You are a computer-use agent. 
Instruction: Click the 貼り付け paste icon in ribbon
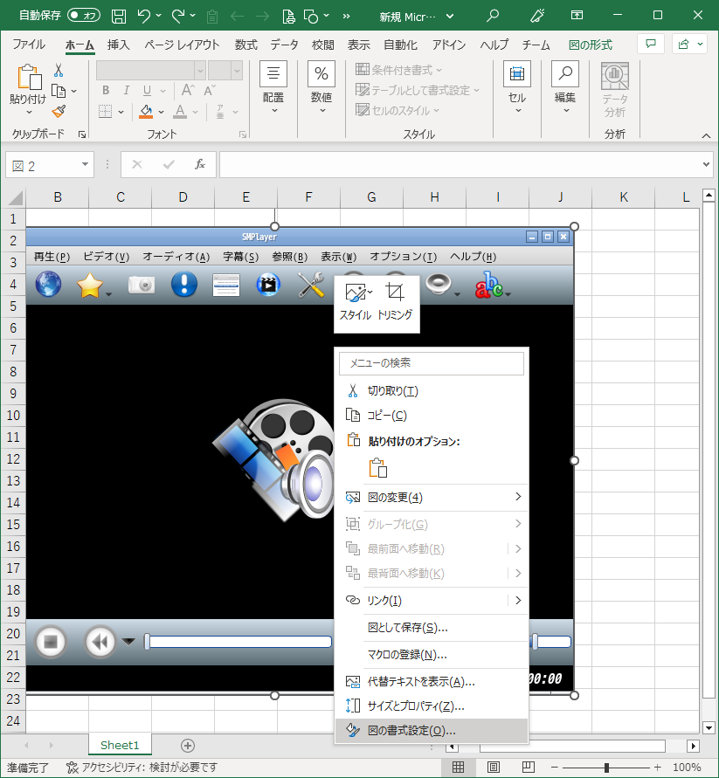pos(29,78)
